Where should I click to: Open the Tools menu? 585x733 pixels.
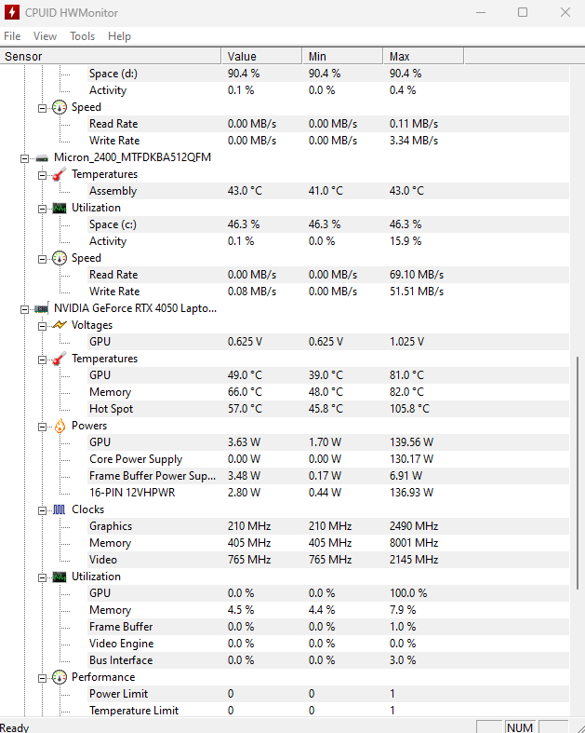[82, 36]
